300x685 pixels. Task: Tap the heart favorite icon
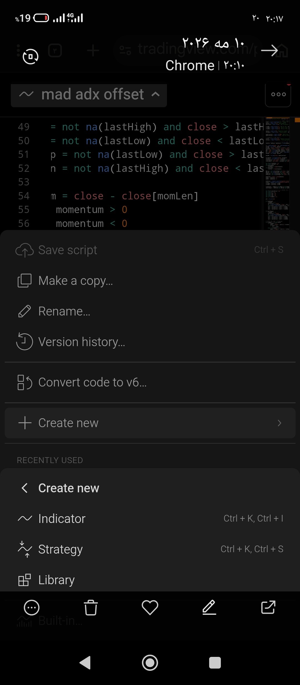coord(150,607)
